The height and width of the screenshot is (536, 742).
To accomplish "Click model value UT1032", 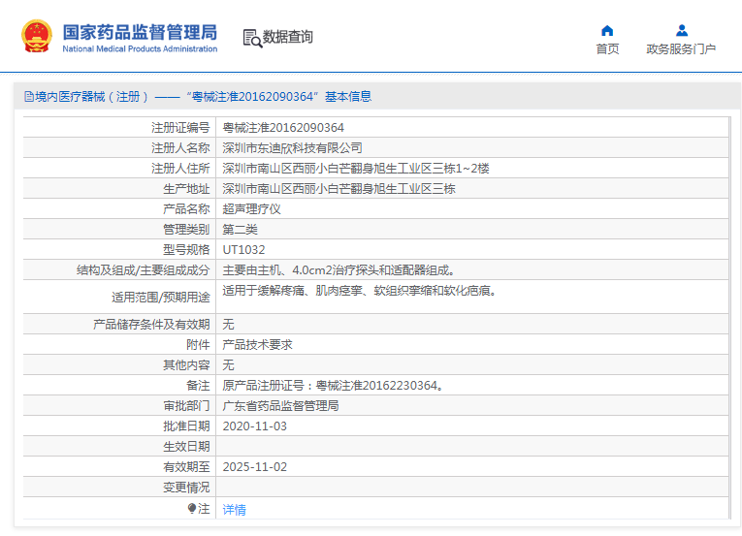I will [x=243, y=250].
